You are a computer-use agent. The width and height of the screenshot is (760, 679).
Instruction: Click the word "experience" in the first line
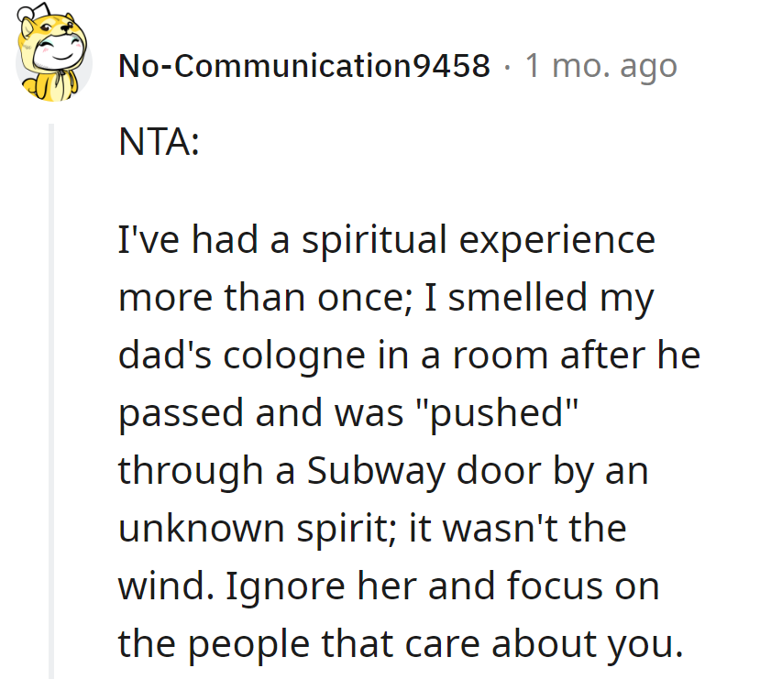[x=556, y=241]
